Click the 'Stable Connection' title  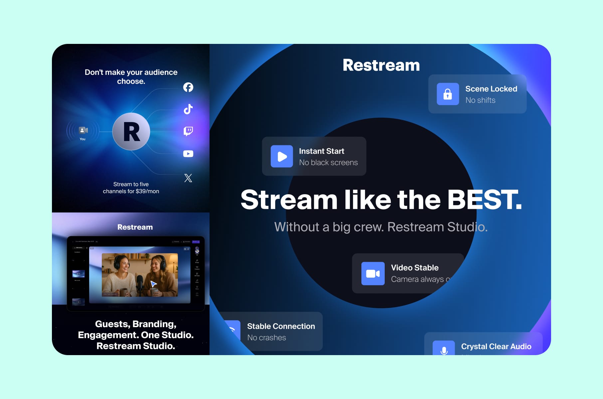coord(281,326)
